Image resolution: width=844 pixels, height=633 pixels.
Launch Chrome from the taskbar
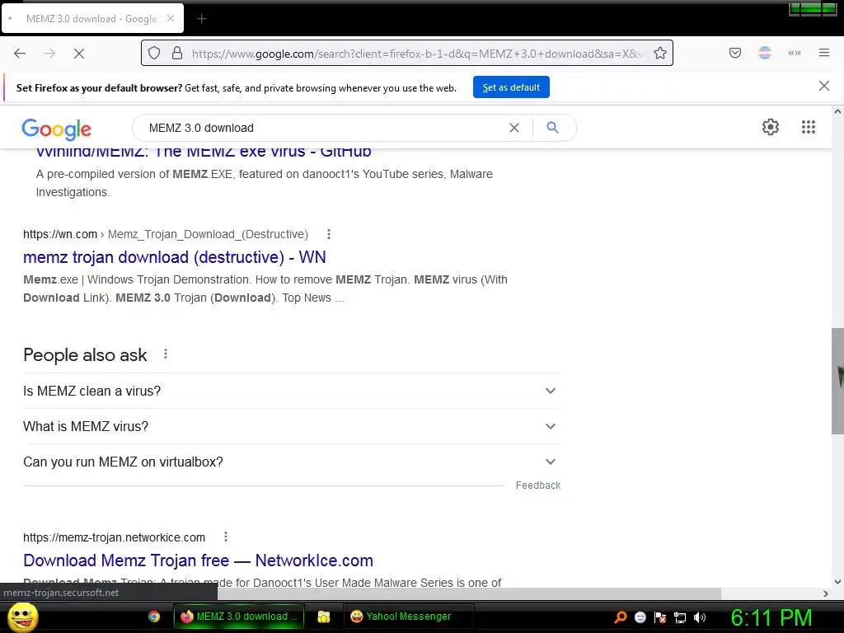(154, 617)
